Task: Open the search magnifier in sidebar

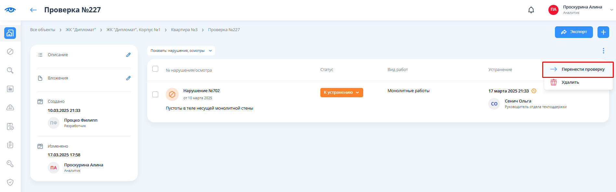Action: coord(10,70)
